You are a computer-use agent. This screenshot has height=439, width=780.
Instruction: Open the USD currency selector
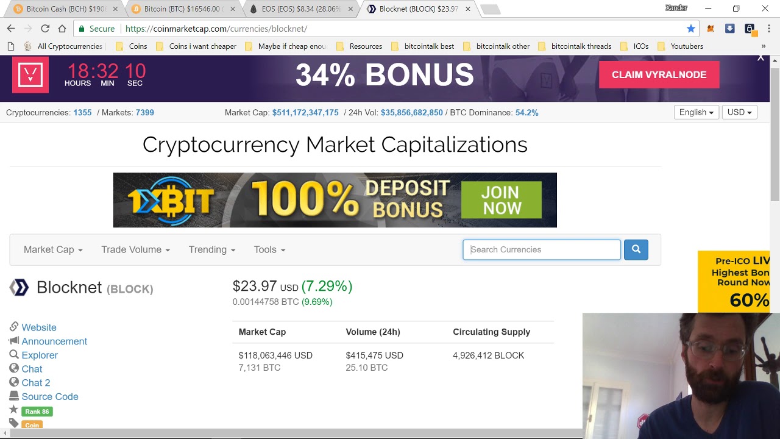click(739, 112)
